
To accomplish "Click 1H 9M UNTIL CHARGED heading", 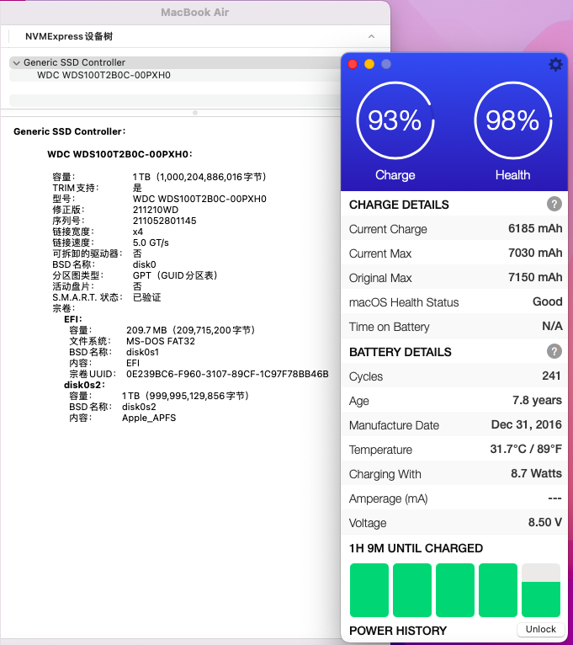I will coord(416,548).
